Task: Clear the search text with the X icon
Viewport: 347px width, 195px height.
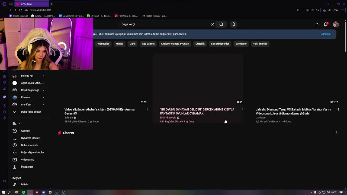Action: pyautogui.click(x=213, y=24)
